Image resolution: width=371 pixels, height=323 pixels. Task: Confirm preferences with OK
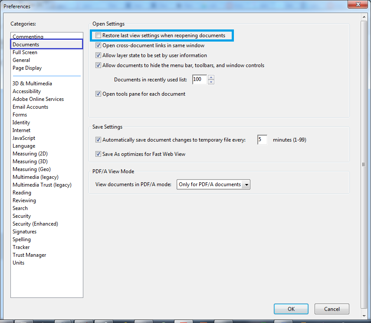(x=291, y=309)
